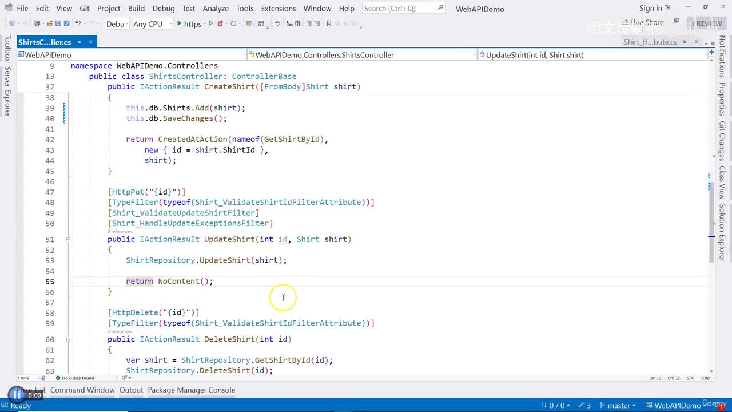Viewport: 732px width, 412px height.
Task: Open the Debug menu
Action: [164, 8]
